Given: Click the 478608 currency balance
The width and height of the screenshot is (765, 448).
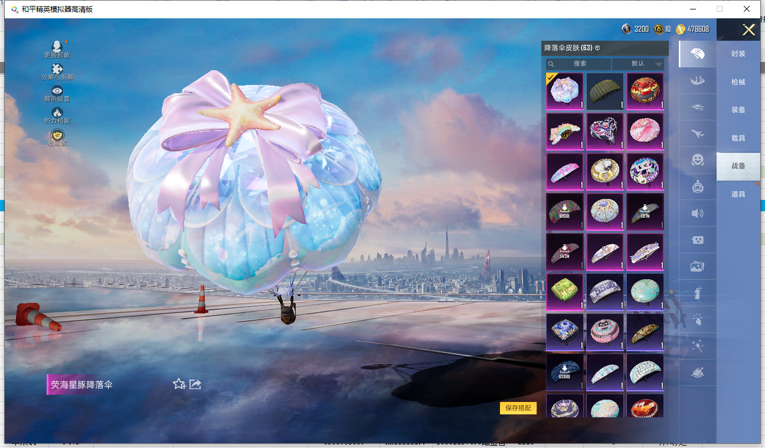Looking at the screenshot, I should tap(698, 29).
